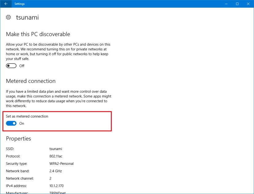Viewport: 254px width, 194px height.
Task: Click the Network band: label
Action: tap(18, 171)
